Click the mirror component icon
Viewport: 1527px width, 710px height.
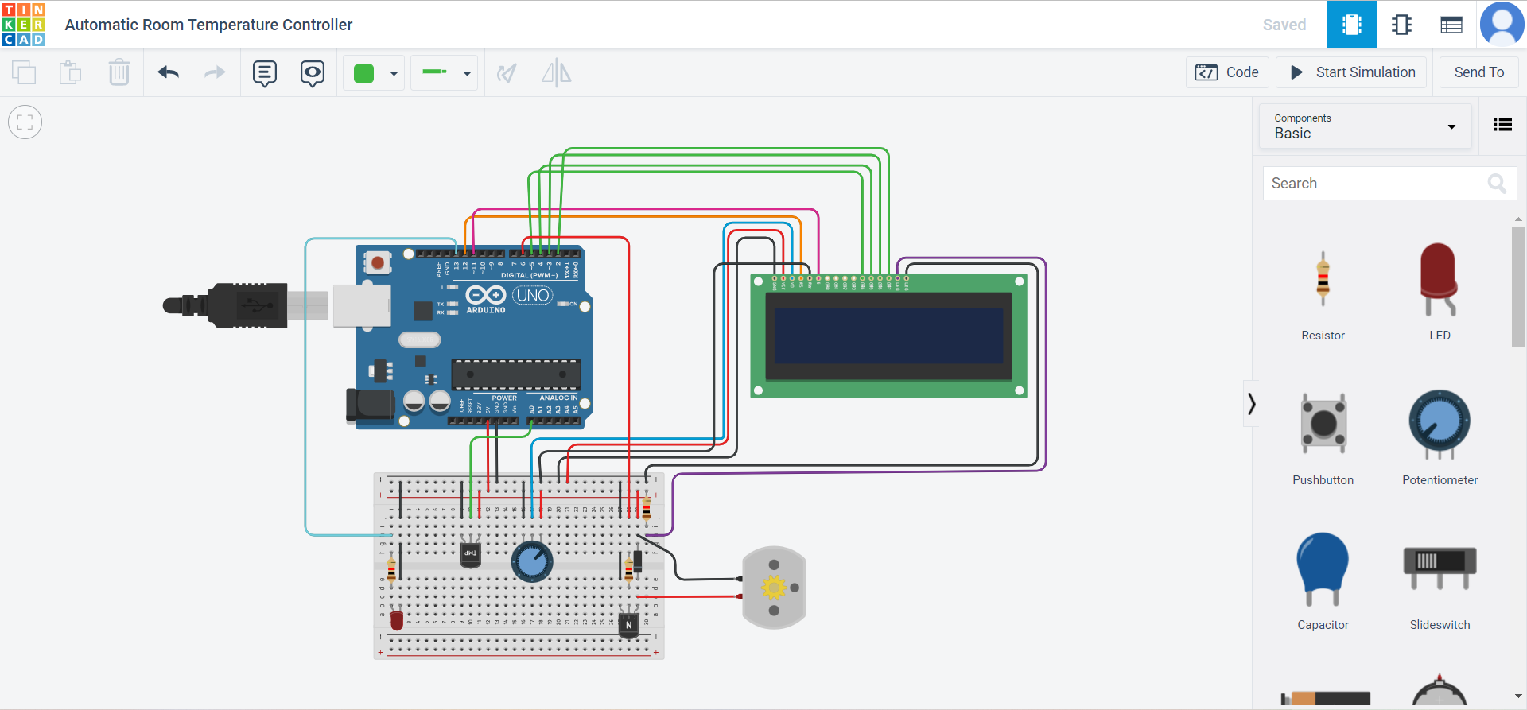tap(556, 73)
